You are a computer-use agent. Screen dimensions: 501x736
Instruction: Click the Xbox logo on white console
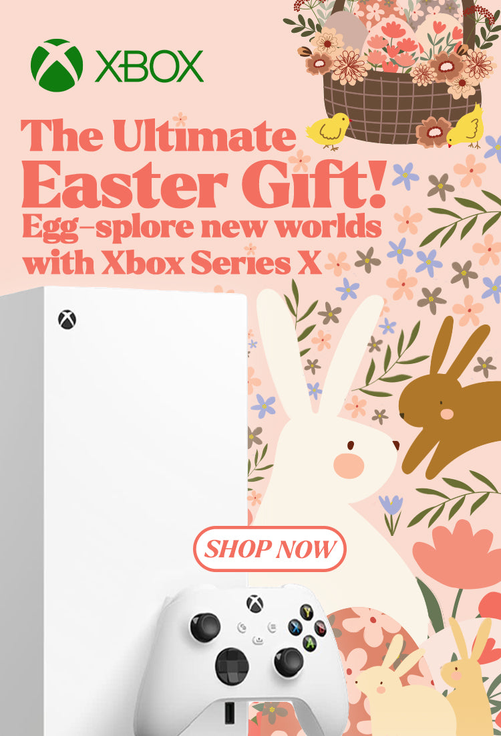(x=67, y=320)
